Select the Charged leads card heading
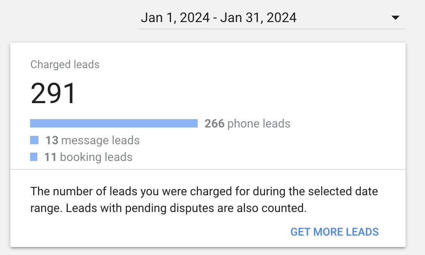The image size is (425, 255). click(x=64, y=65)
